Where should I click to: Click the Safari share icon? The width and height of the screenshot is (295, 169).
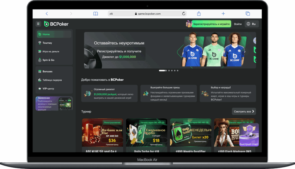tap(199, 14)
